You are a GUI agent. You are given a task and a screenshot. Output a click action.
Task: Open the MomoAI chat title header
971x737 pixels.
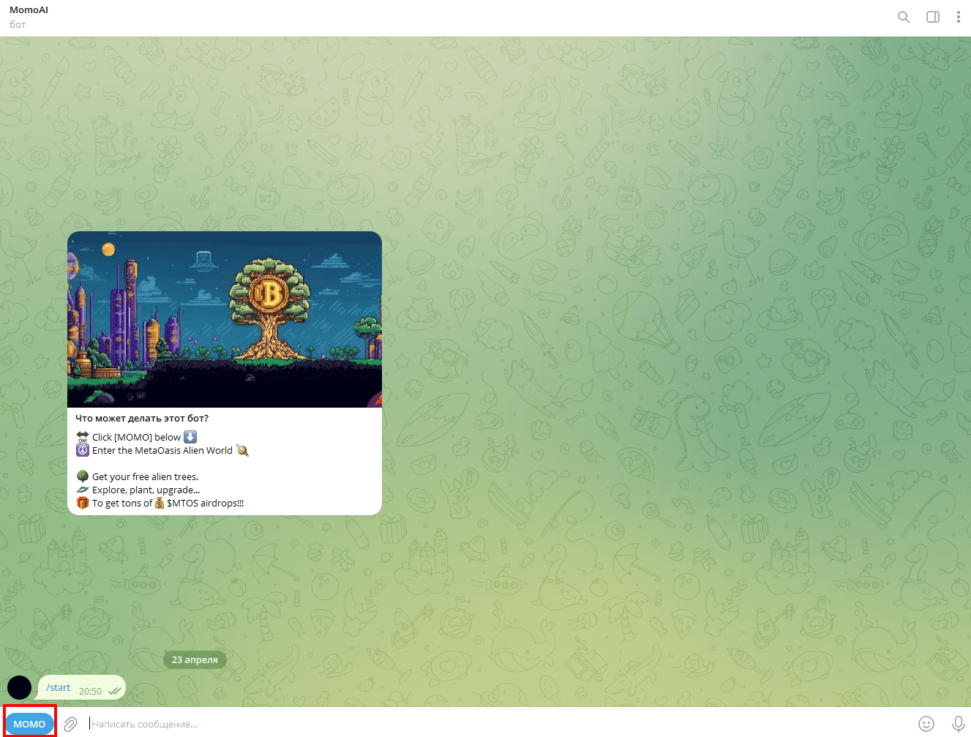29,10
